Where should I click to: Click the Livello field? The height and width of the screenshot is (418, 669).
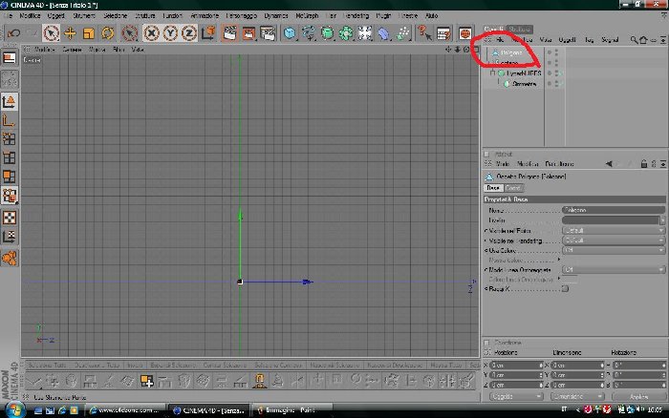pyautogui.click(x=610, y=220)
